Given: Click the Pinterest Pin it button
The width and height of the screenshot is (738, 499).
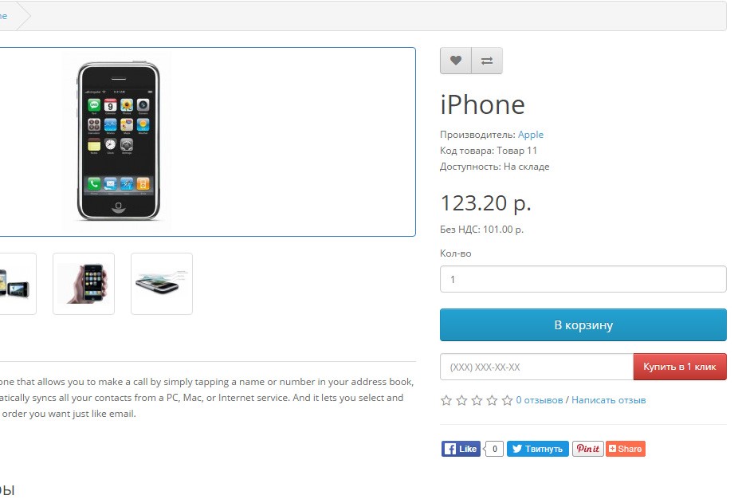Looking at the screenshot, I should 588,449.
